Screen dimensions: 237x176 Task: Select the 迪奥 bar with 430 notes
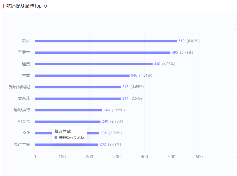[x=93, y=64]
